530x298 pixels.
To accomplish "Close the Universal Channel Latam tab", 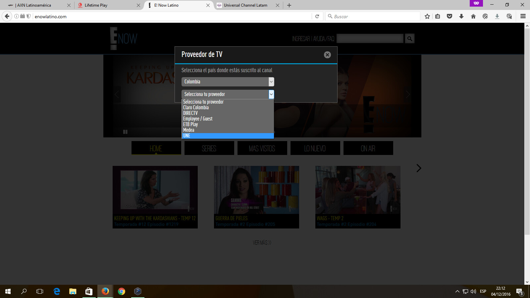I will 278,5.
